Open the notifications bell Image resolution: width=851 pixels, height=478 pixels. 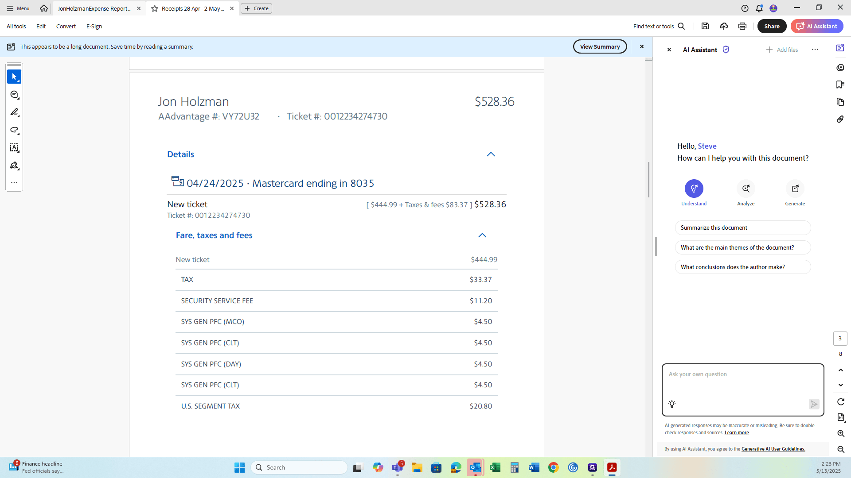(759, 8)
